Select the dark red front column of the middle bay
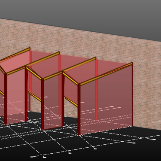 pyautogui.click(x=42, y=104)
